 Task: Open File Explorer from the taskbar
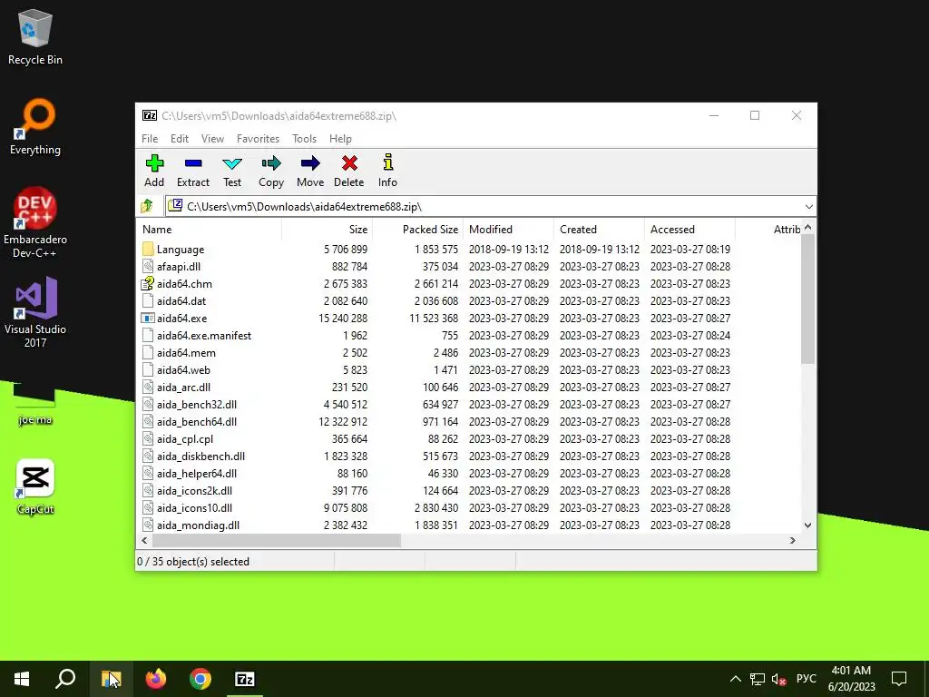pyautogui.click(x=111, y=679)
